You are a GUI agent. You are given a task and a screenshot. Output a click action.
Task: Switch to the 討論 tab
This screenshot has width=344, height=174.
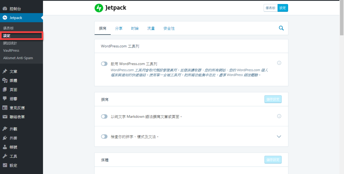[135, 28]
